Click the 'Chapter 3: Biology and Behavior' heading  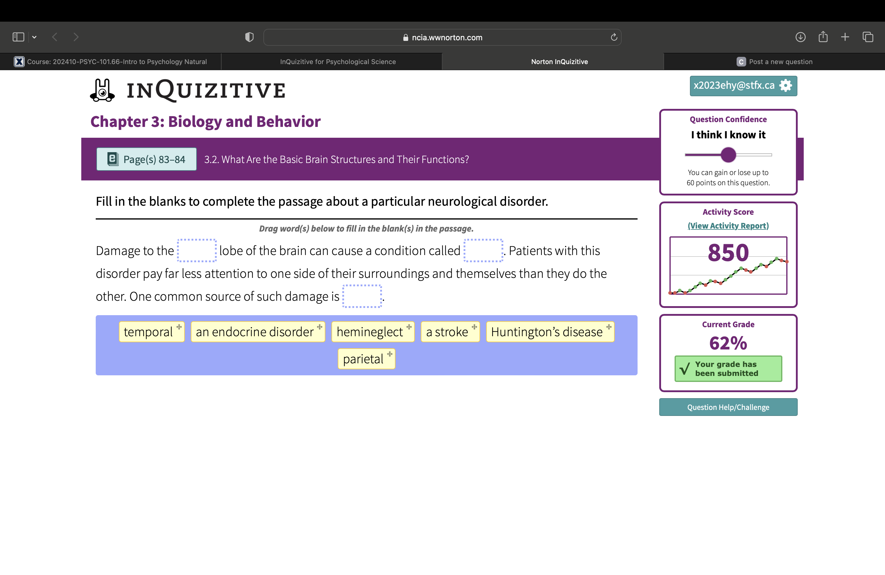click(205, 122)
